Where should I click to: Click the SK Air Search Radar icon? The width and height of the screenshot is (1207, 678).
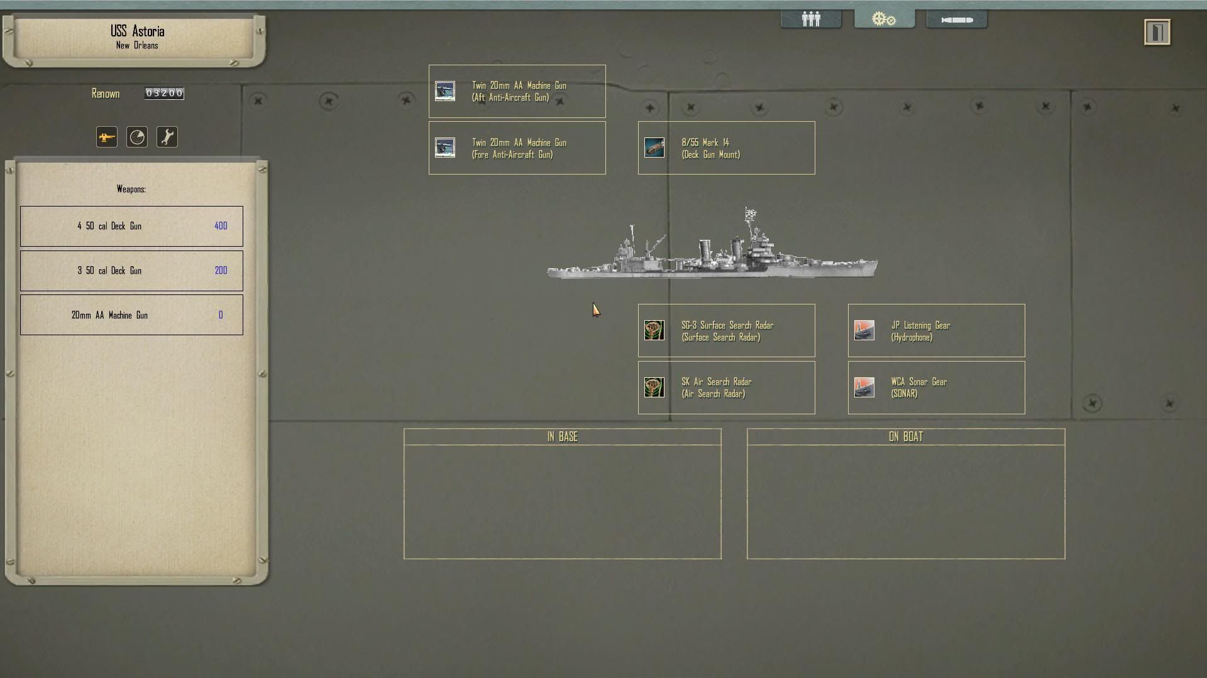654,387
